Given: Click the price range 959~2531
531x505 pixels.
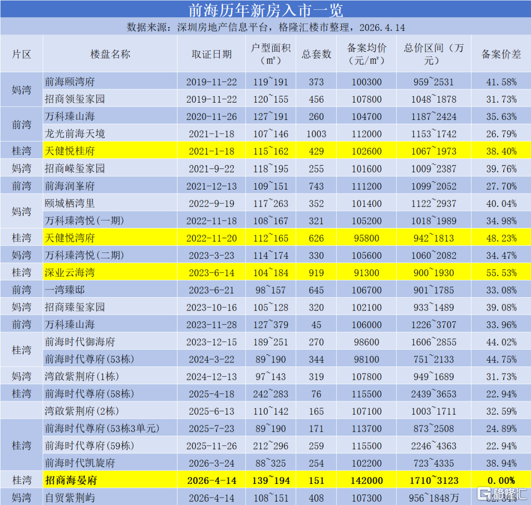Looking at the screenshot, I should pyautogui.click(x=434, y=82).
